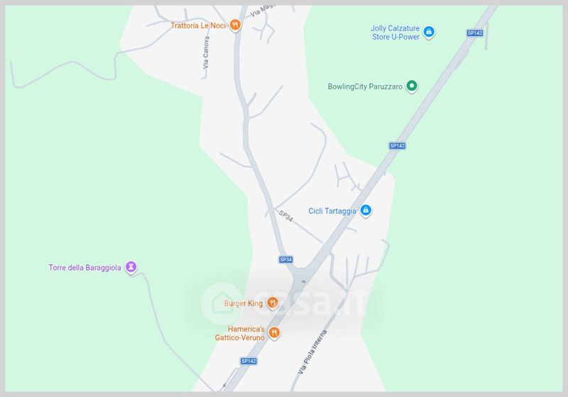Click the Hamerica's Gattico-Veruno restaurant pin
Viewport: 568px width, 397px height.
pos(274,332)
